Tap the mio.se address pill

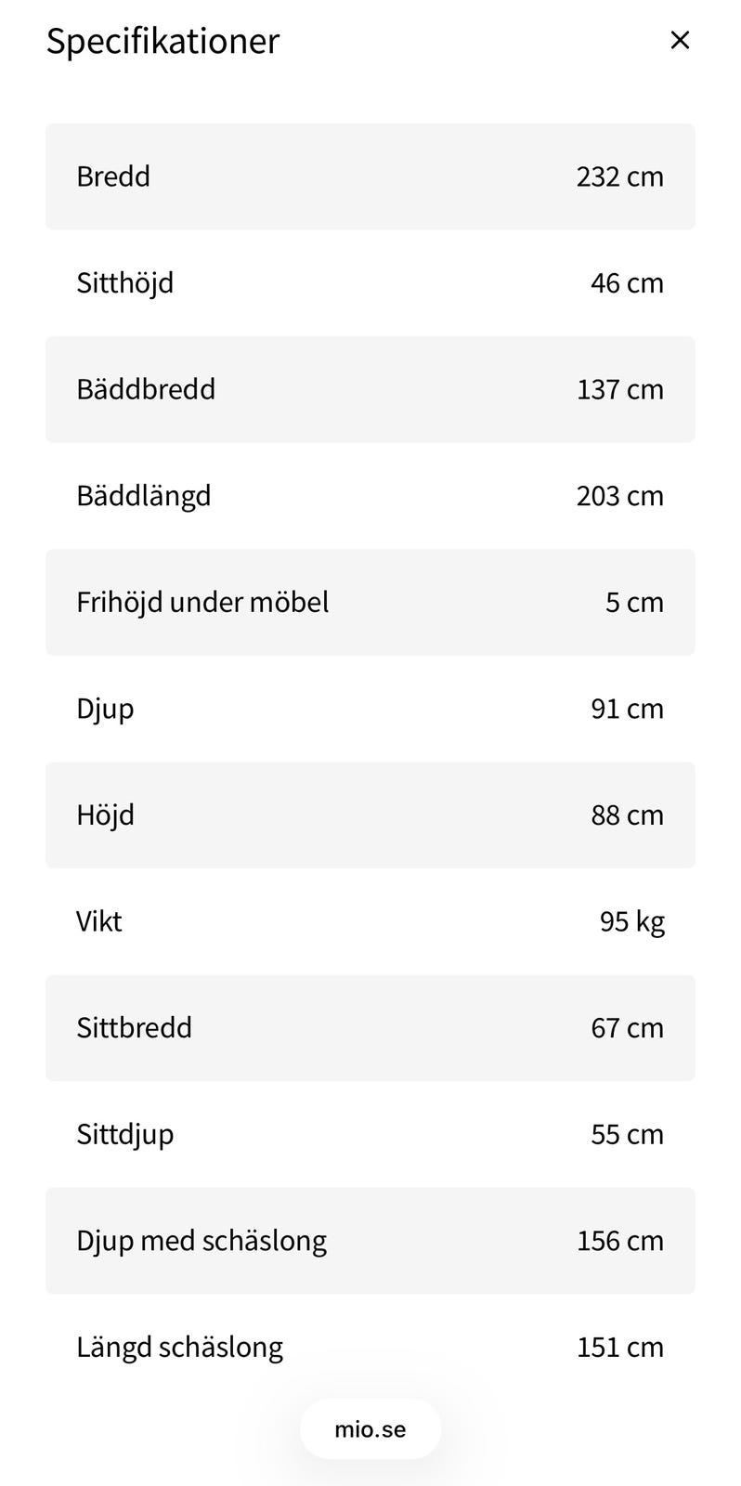[x=370, y=1429]
